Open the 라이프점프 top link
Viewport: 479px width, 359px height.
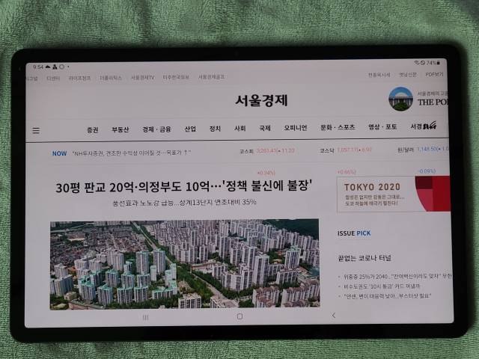[x=79, y=78]
